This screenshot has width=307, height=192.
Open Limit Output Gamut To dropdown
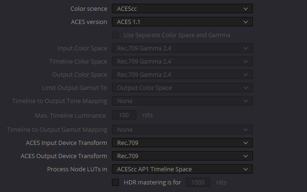click(x=182, y=88)
